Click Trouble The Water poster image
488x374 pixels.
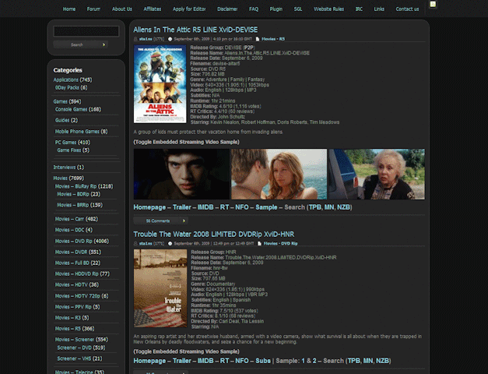point(160,288)
